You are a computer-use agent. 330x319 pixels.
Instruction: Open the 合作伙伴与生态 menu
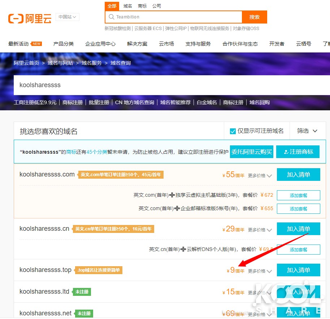[240, 44]
